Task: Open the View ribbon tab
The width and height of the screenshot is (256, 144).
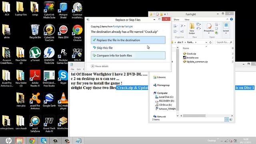Action: (187, 20)
